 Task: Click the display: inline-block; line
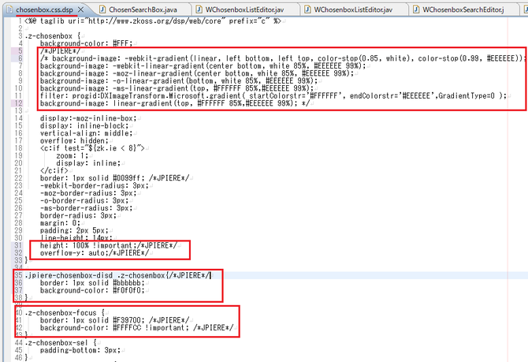(84, 125)
